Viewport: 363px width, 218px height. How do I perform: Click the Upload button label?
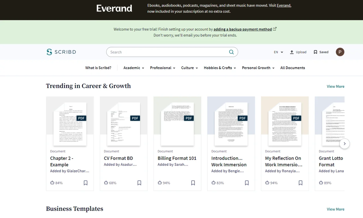coord(301,52)
